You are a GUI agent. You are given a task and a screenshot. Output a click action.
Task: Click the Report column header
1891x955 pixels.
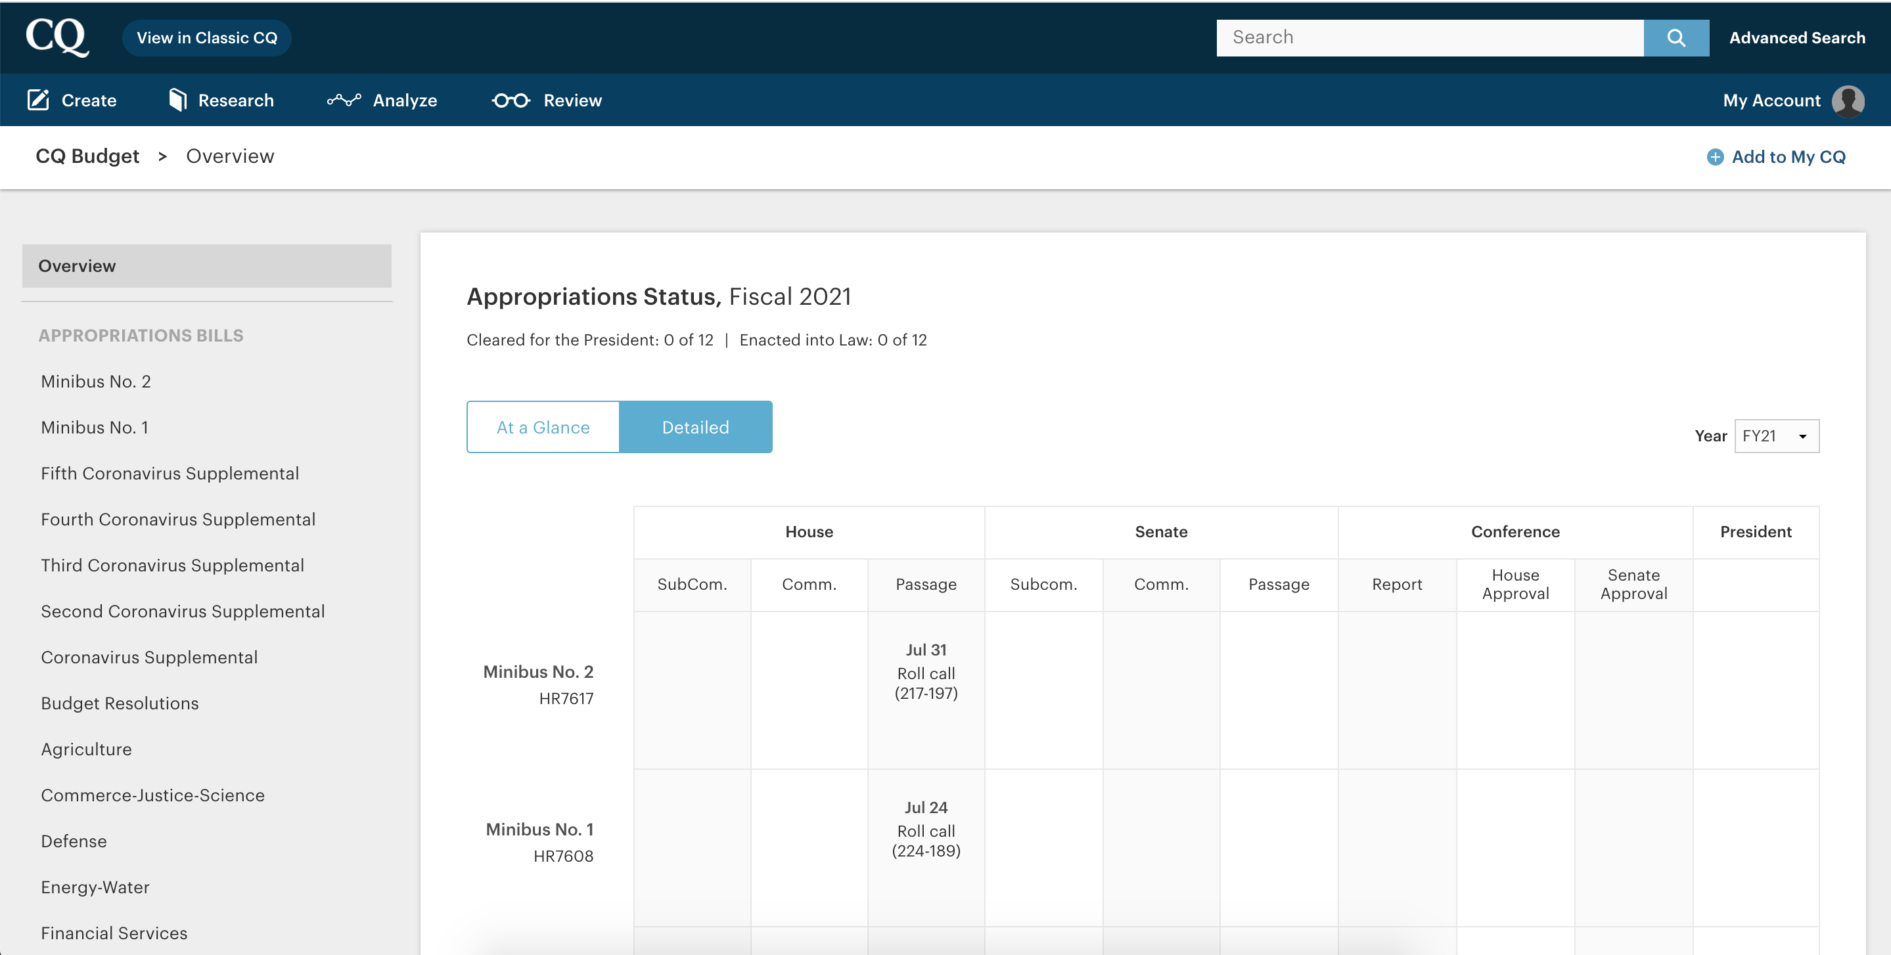point(1397,585)
